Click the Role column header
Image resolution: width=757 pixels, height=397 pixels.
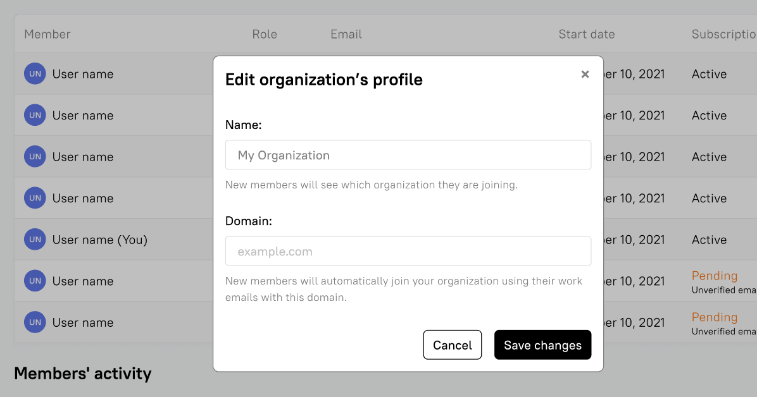(x=265, y=34)
